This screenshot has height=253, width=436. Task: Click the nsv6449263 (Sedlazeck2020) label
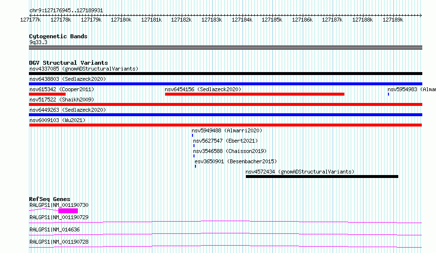point(68,110)
